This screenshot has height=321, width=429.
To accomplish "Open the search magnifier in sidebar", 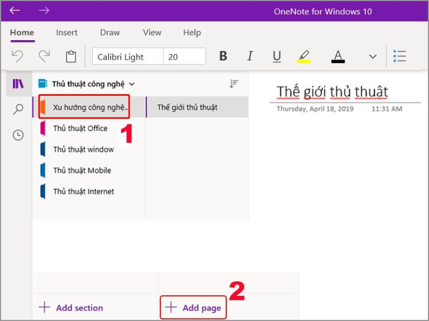I will [x=18, y=109].
